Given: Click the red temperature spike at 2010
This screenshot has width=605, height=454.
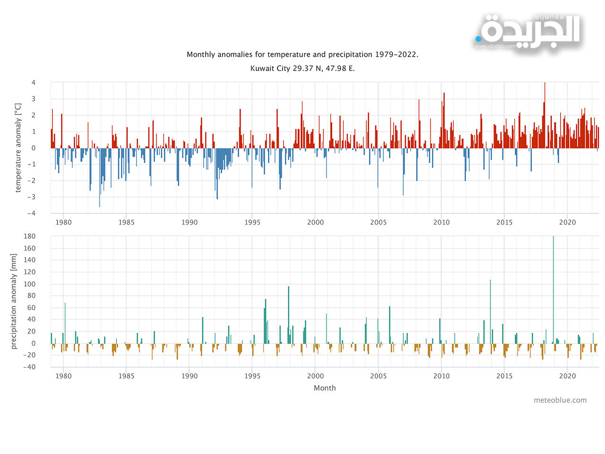Looking at the screenshot, I should (x=444, y=121).
